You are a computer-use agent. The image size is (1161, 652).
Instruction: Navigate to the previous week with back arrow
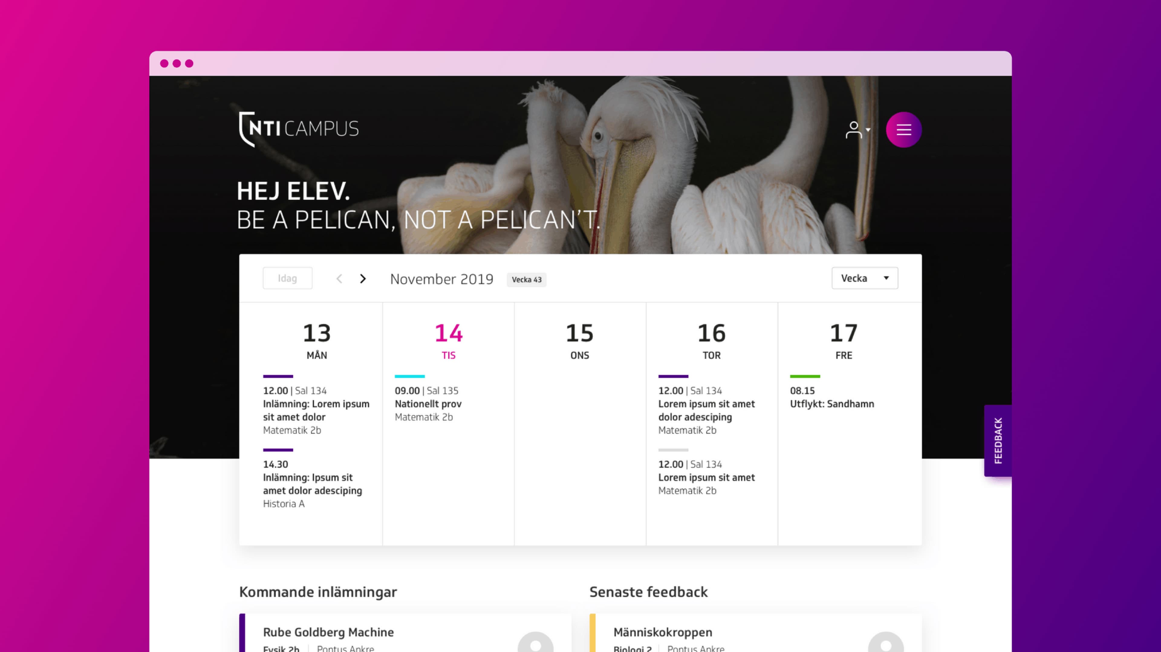(339, 279)
